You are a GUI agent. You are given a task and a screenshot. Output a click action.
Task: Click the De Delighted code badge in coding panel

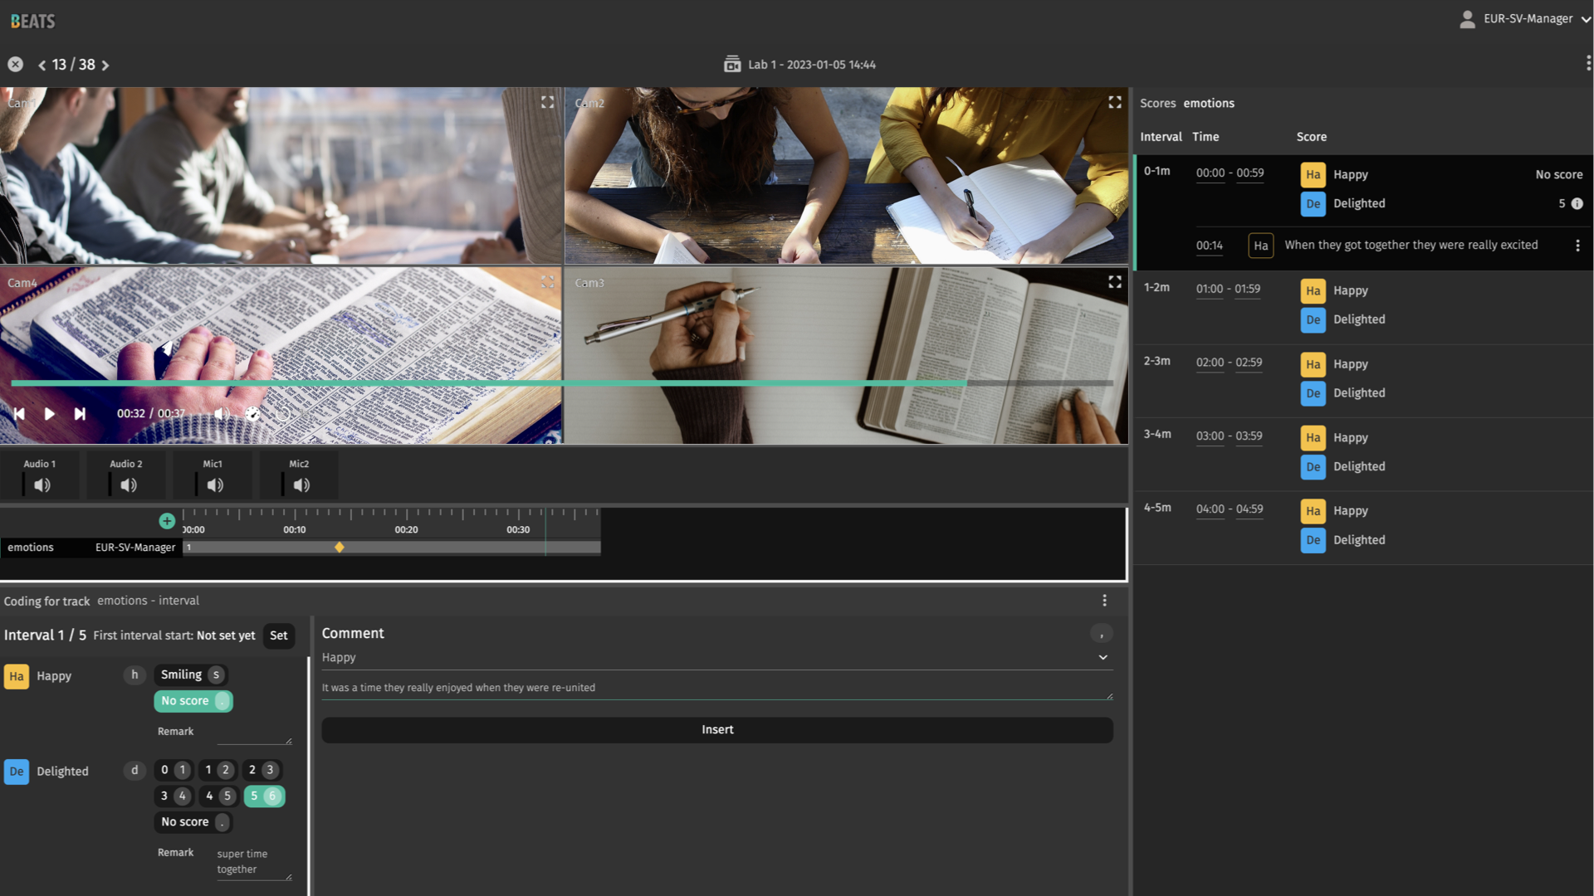pos(17,772)
